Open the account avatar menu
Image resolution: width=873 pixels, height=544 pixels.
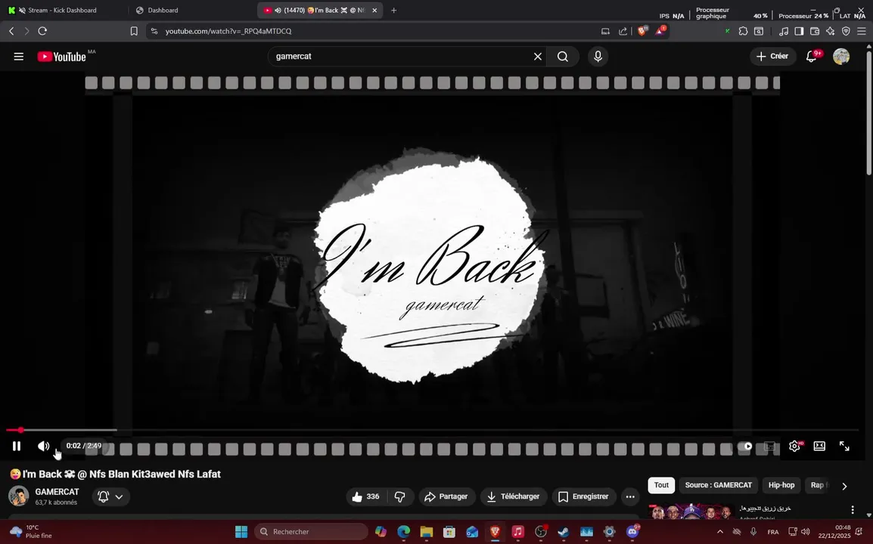point(841,56)
